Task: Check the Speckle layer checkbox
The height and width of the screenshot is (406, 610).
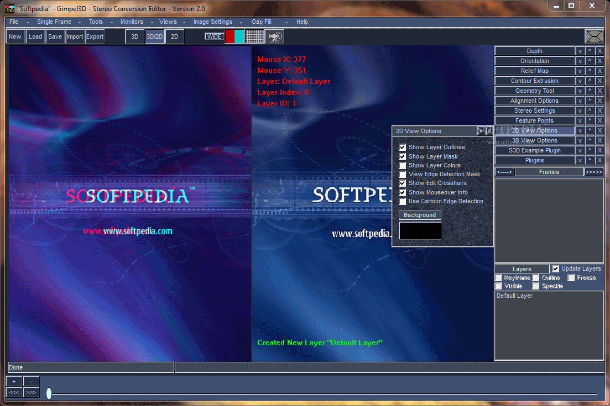Action: [x=536, y=286]
